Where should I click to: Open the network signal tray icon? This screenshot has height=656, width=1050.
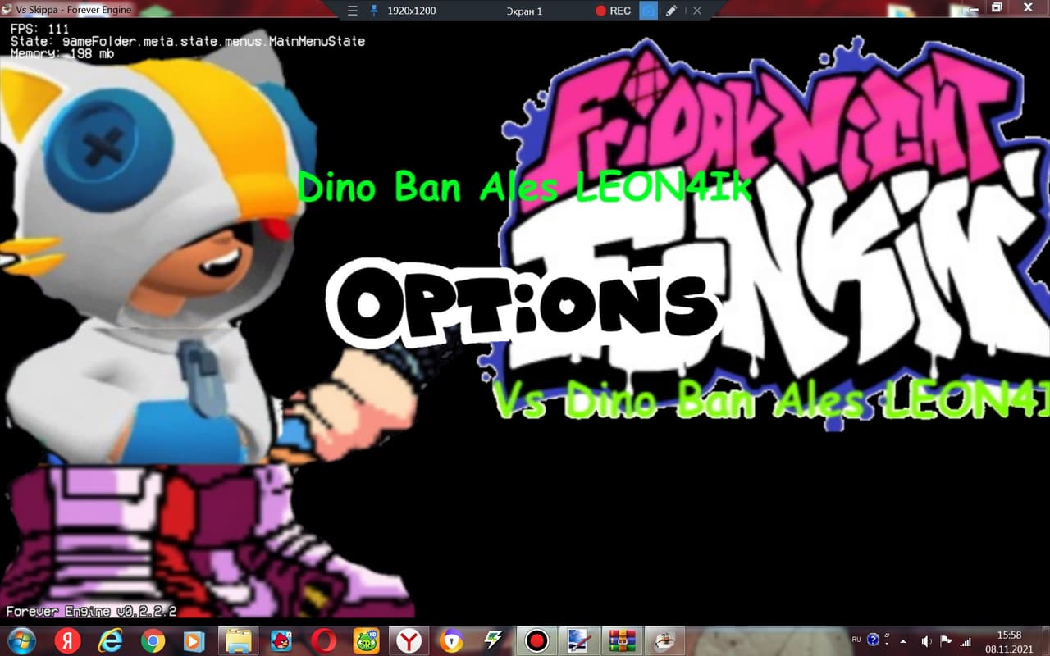point(966,640)
